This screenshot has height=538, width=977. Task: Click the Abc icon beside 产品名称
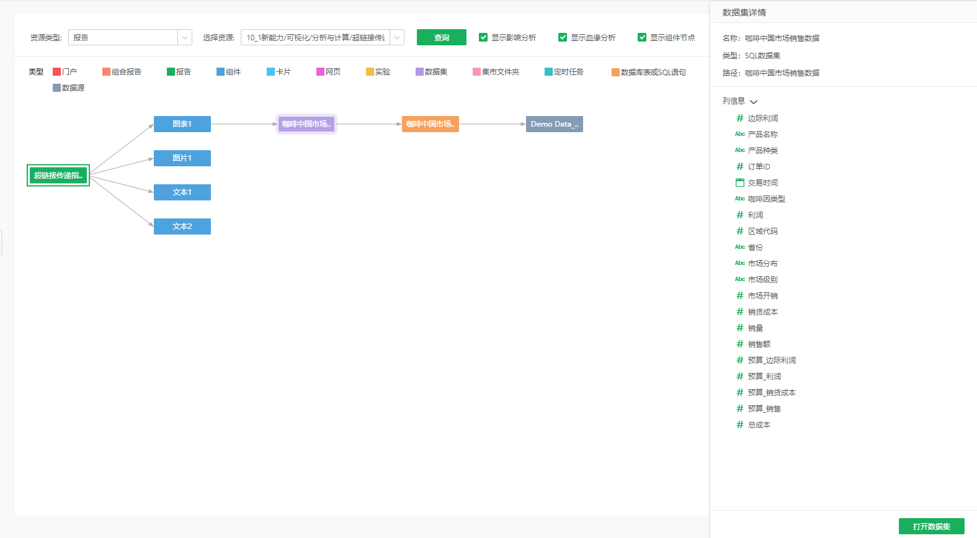(739, 134)
